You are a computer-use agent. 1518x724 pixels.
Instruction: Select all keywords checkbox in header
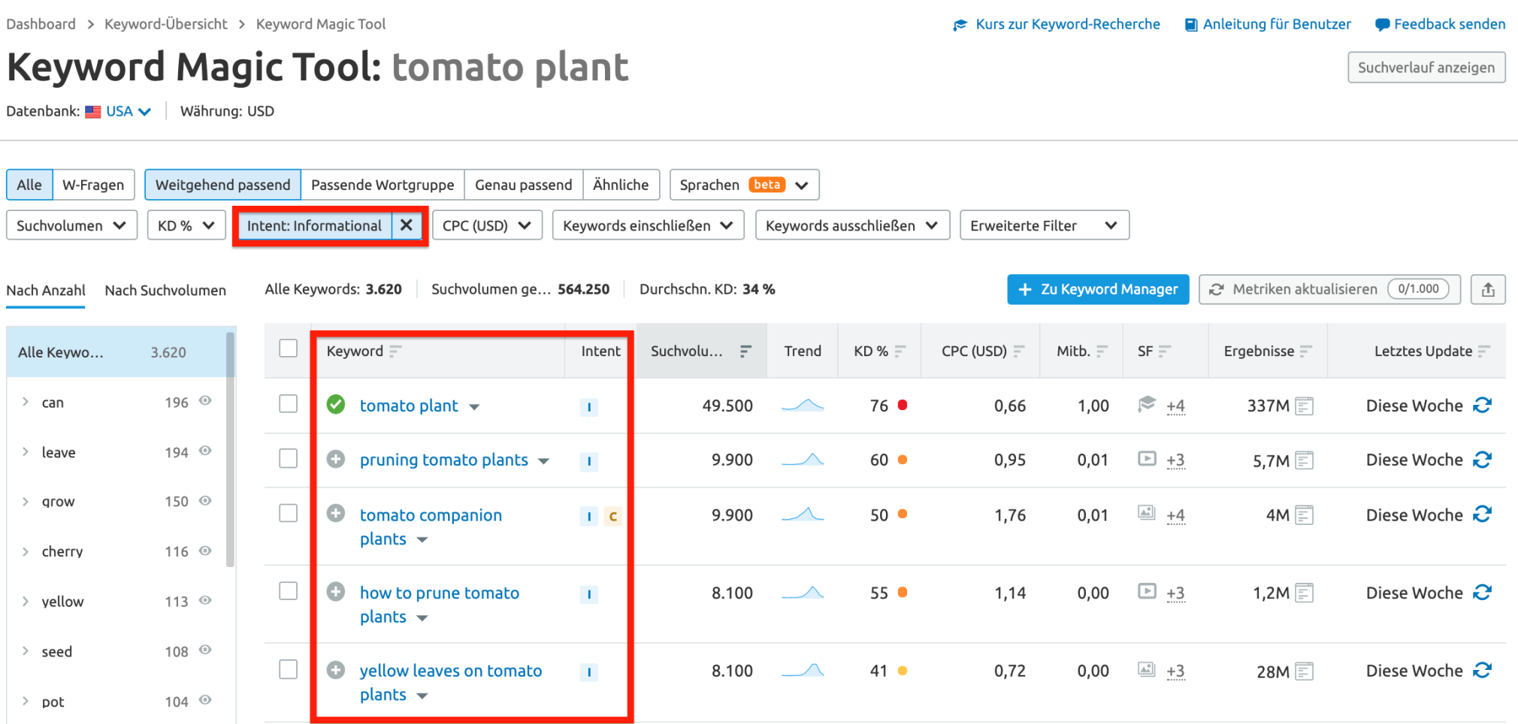[289, 348]
